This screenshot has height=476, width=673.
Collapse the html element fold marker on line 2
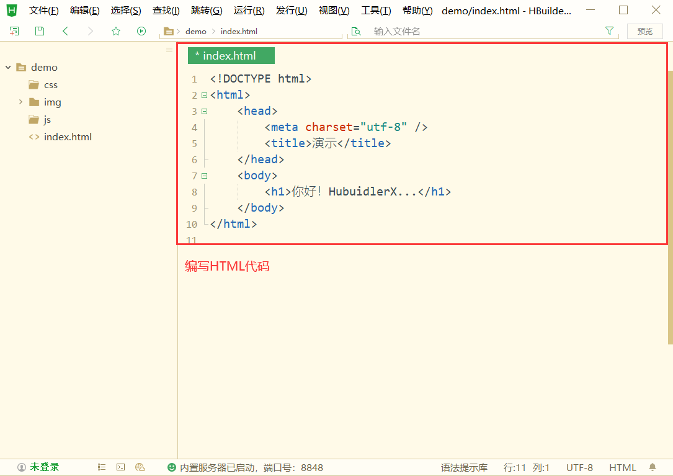click(205, 94)
